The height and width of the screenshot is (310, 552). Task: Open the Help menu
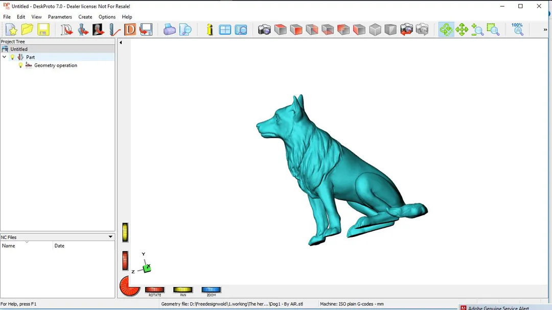coord(127,17)
